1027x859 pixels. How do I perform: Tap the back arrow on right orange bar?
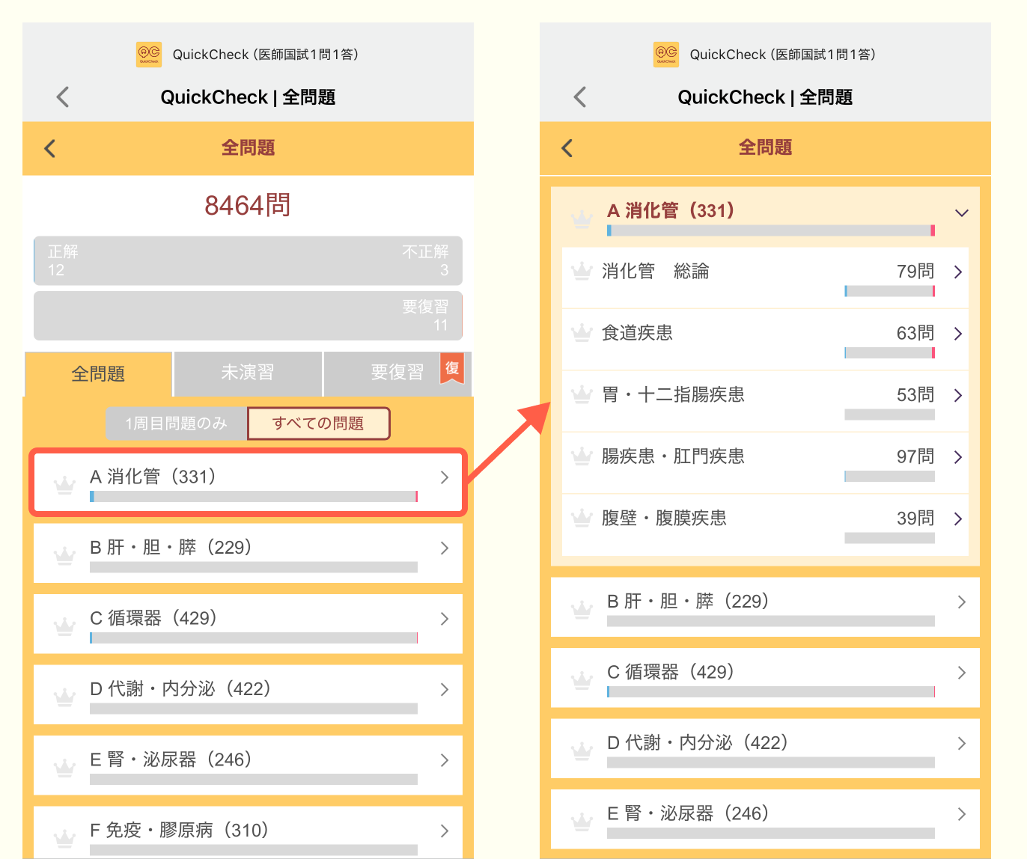tap(567, 148)
